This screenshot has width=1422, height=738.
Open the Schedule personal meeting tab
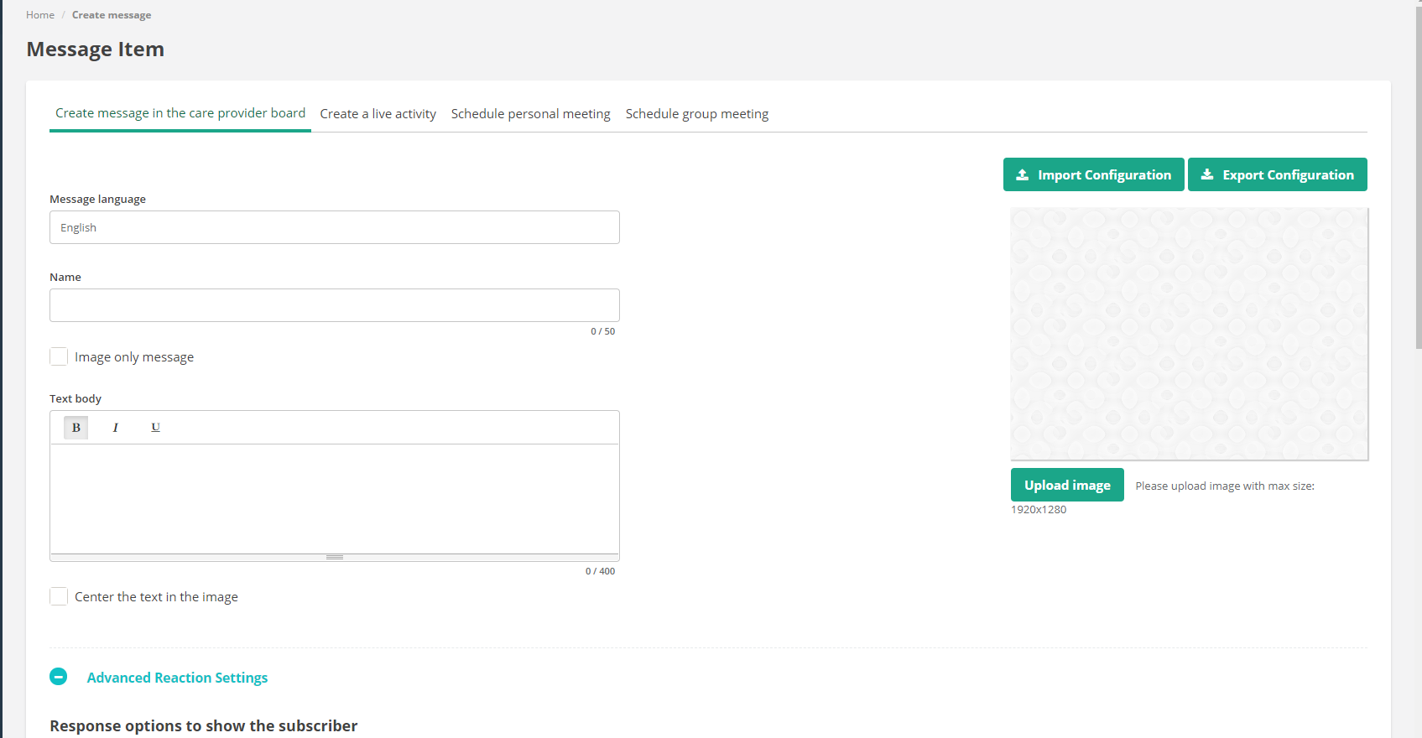[x=530, y=114]
